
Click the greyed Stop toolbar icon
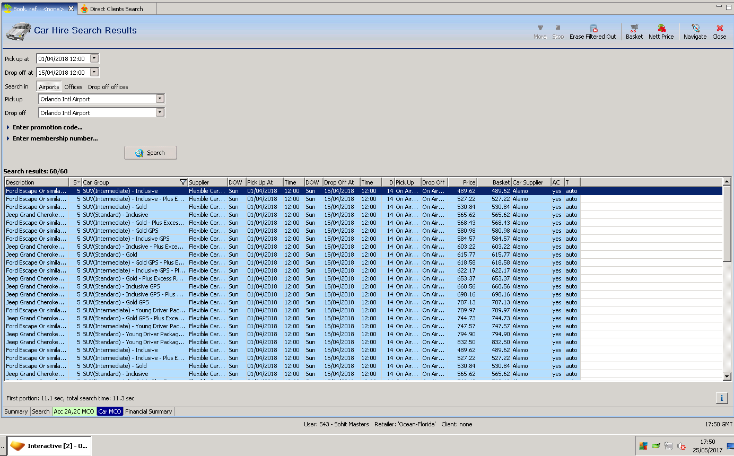coord(558,28)
